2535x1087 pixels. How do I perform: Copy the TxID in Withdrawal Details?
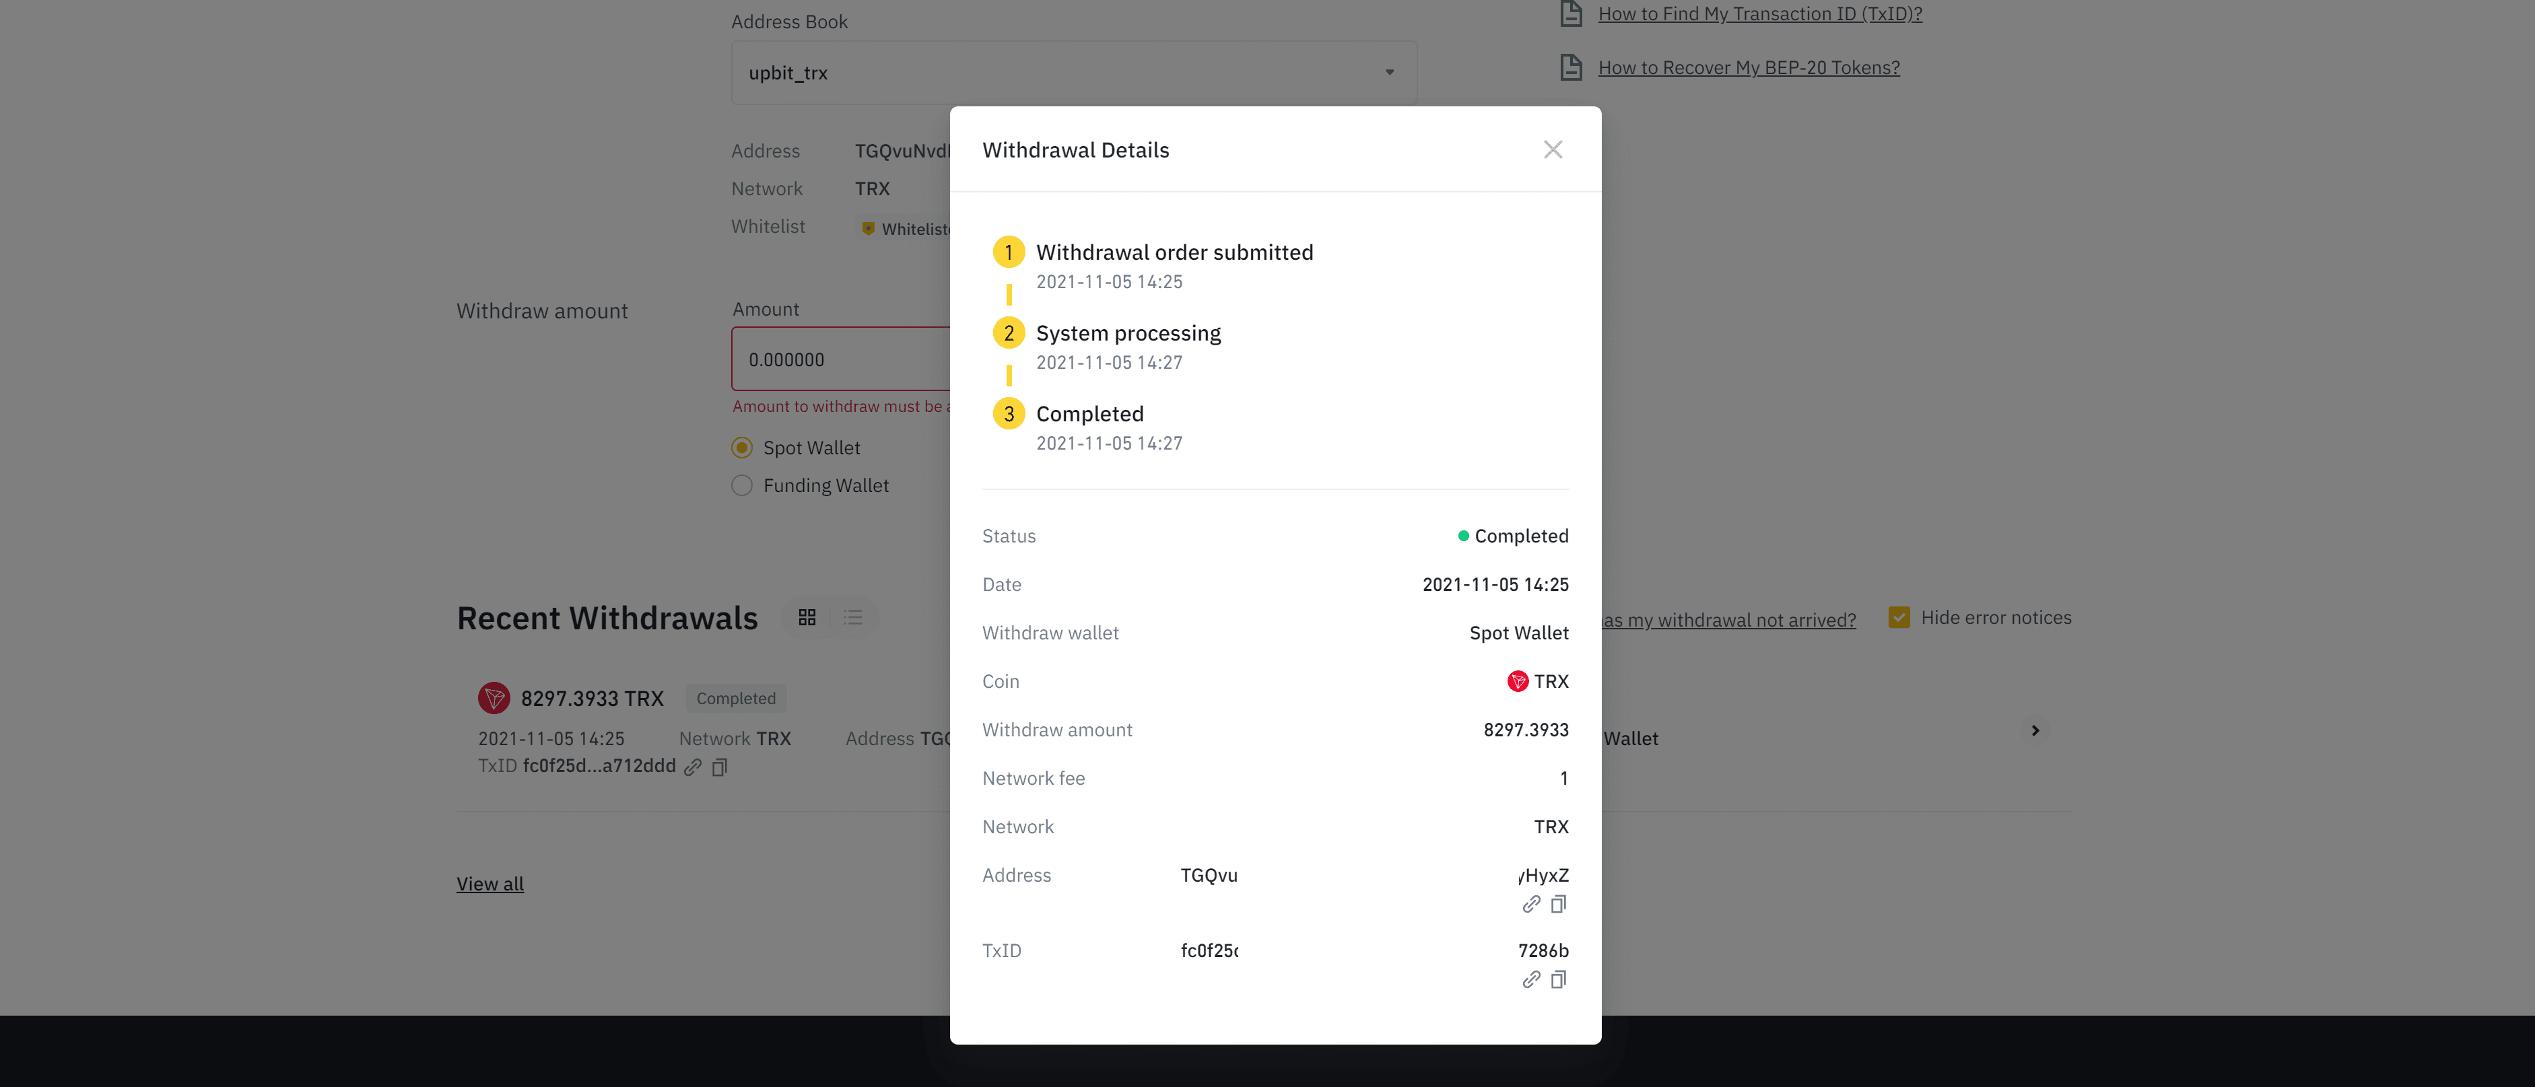[1558, 980]
